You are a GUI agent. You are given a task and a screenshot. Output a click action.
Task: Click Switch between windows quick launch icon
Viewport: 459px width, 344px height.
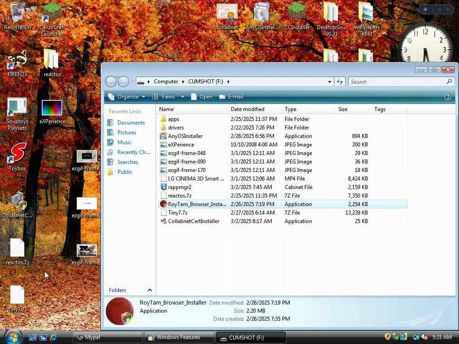point(43,338)
